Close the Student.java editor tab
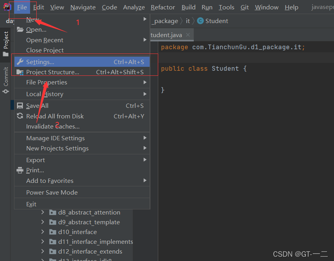Viewport: 334px width, 261px height. pyautogui.click(x=188, y=35)
